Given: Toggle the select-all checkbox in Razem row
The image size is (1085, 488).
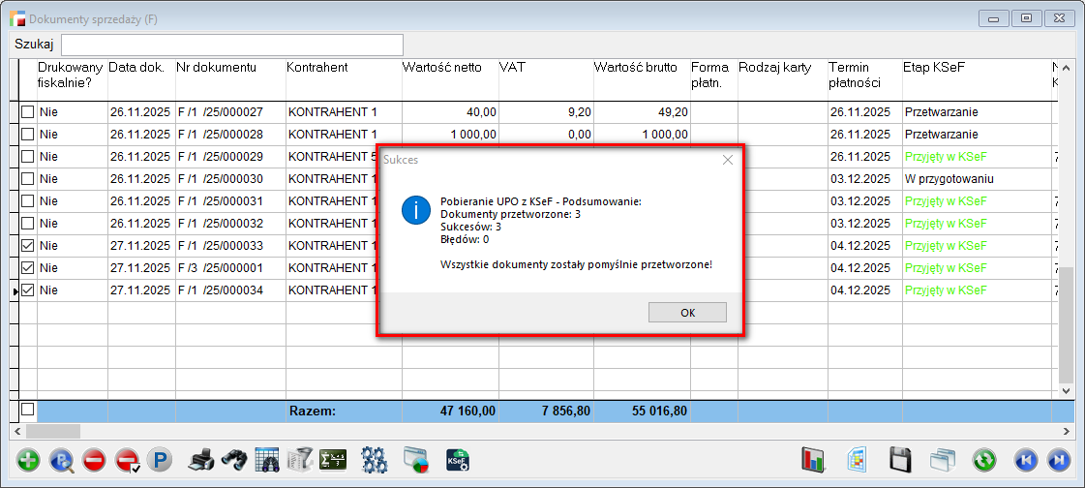Looking at the screenshot, I should [28, 410].
